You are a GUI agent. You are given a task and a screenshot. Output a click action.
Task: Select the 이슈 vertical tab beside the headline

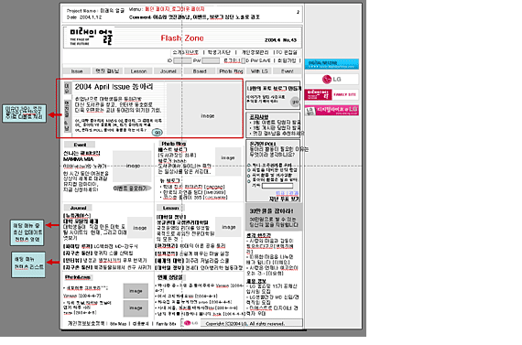click(x=67, y=88)
